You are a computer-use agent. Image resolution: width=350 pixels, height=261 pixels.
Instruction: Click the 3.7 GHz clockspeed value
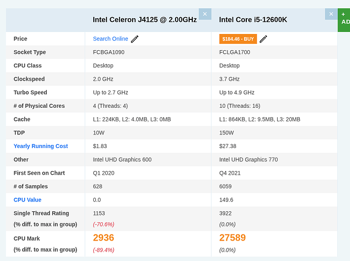pos(229,79)
